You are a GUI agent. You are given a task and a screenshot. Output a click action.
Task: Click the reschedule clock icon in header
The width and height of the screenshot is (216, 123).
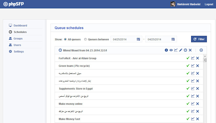186,50
